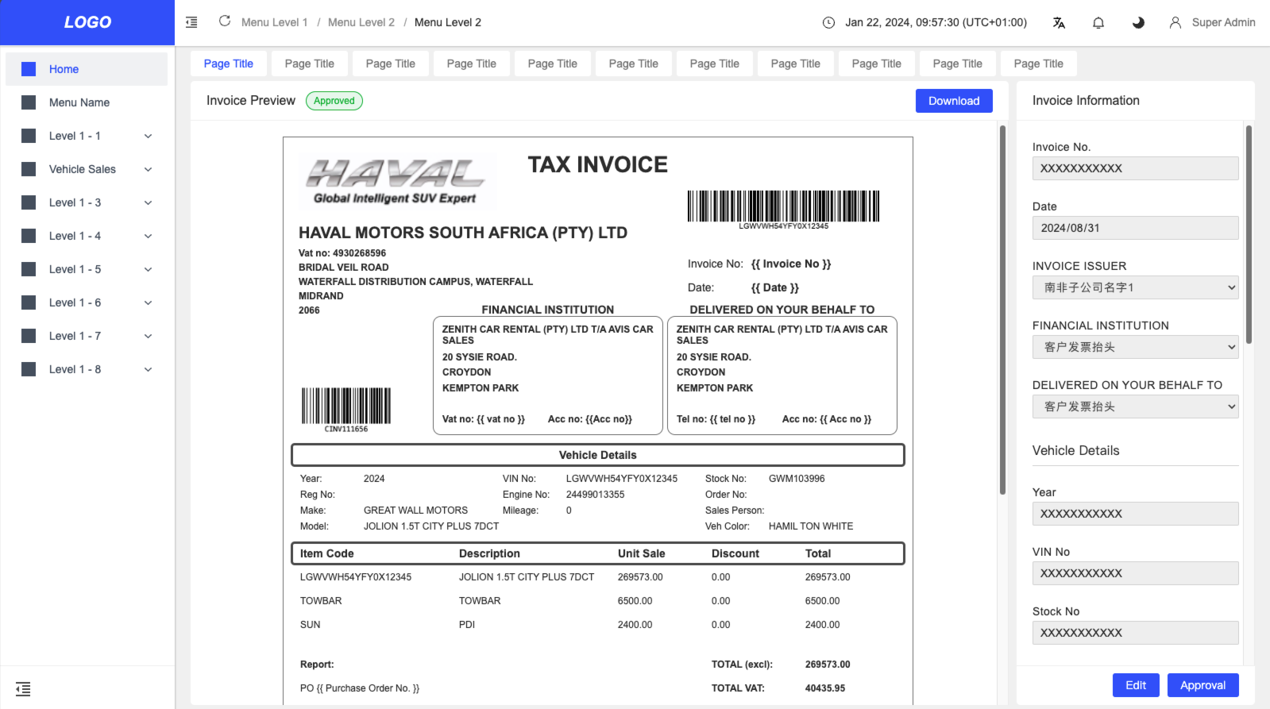Expand the Level 1 - 4 chevron
The height and width of the screenshot is (709, 1270).
point(148,236)
